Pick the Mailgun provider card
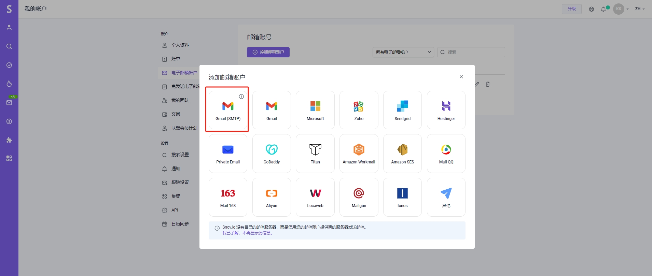 (359, 197)
